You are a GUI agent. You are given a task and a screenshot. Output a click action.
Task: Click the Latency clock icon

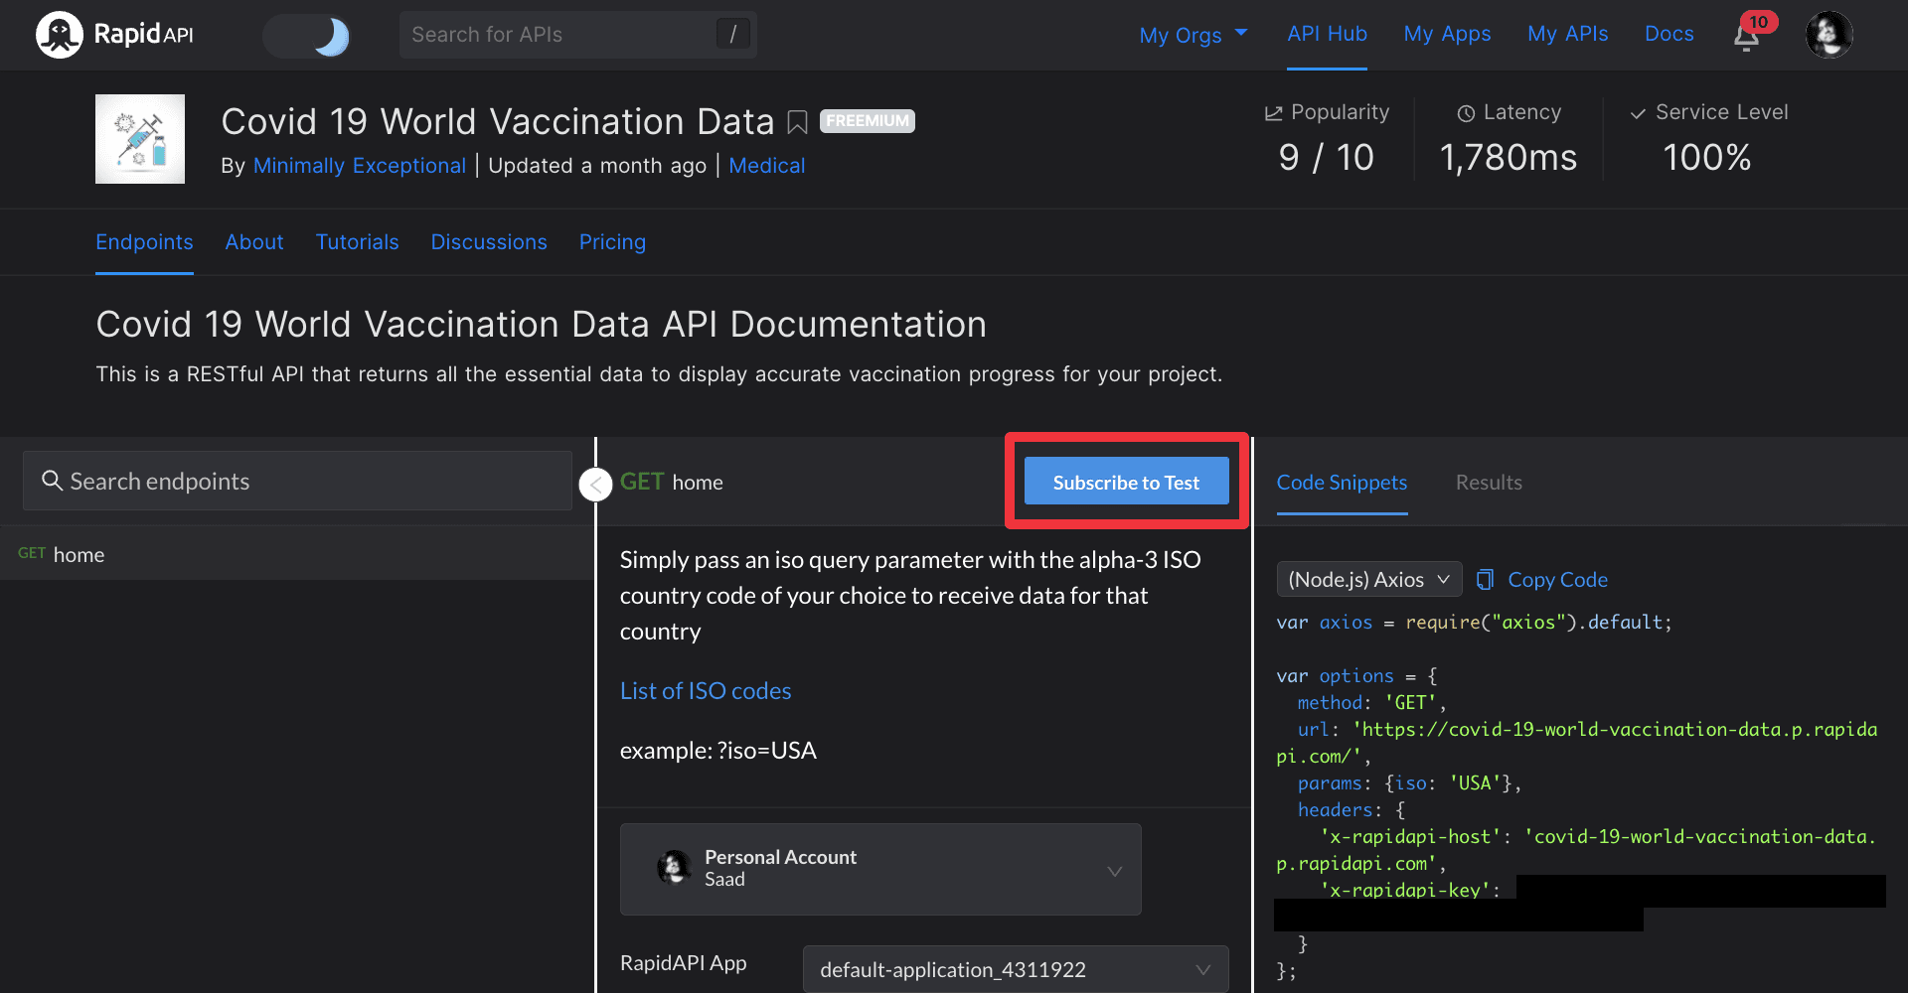pyautogui.click(x=1466, y=113)
